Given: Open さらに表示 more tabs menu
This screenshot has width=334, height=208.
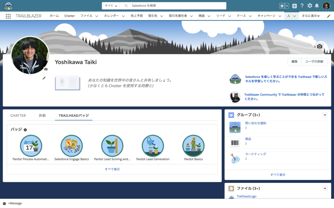Looking at the screenshot, I should [x=311, y=16].
